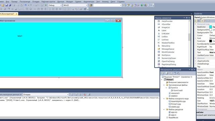Select label1 on the form designer

[x=20, y=36]
